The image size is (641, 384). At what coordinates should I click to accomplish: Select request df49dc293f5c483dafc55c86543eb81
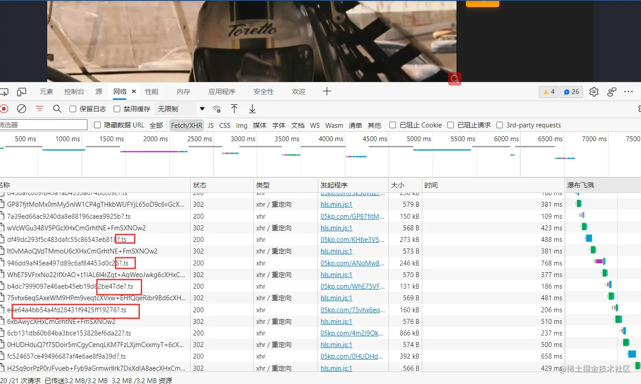coord(67,240)
